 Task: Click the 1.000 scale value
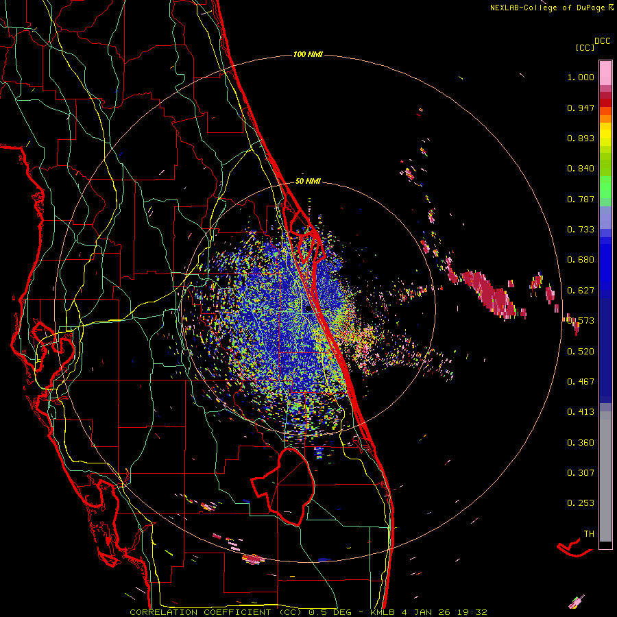pos(581,77)
